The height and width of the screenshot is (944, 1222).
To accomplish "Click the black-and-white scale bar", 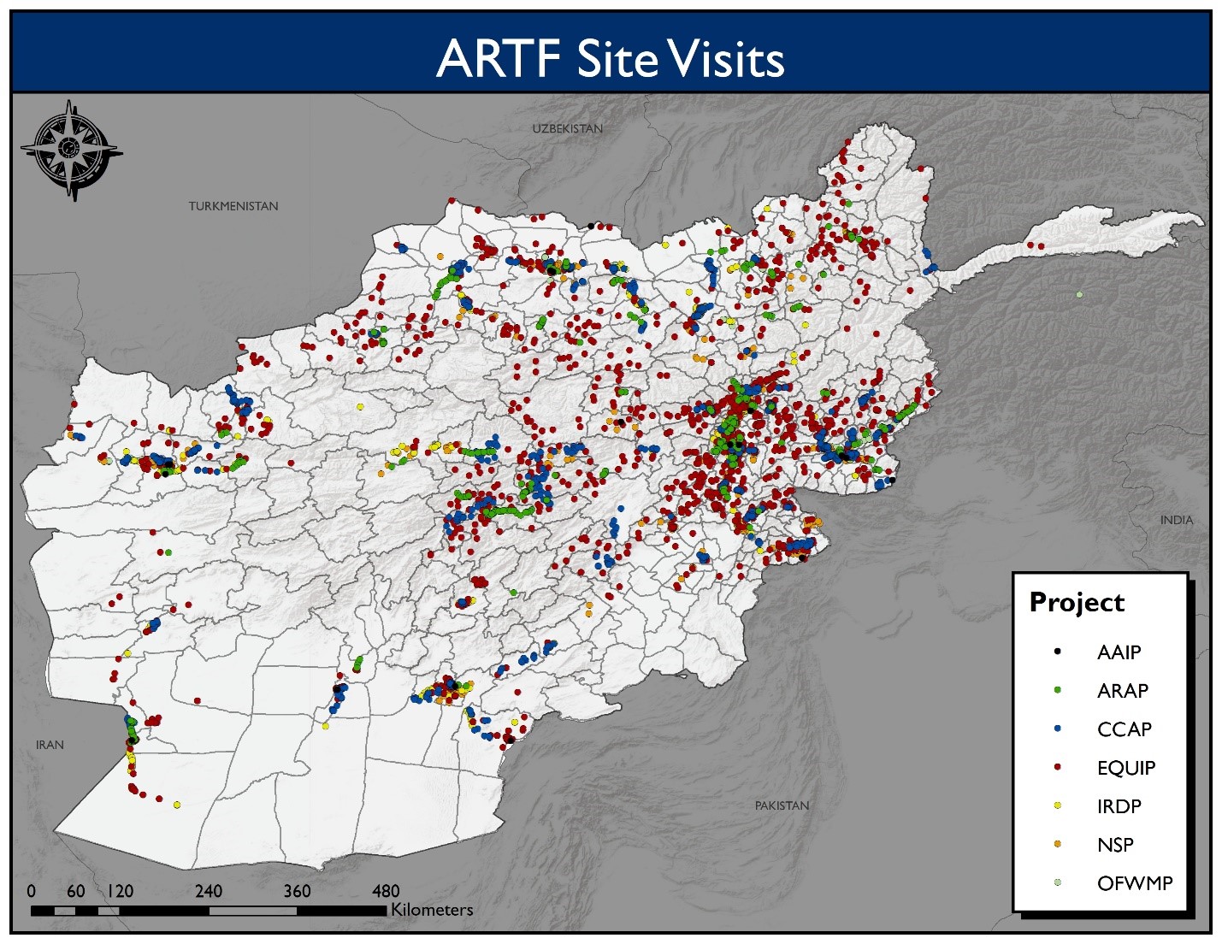I will (209, 911).
